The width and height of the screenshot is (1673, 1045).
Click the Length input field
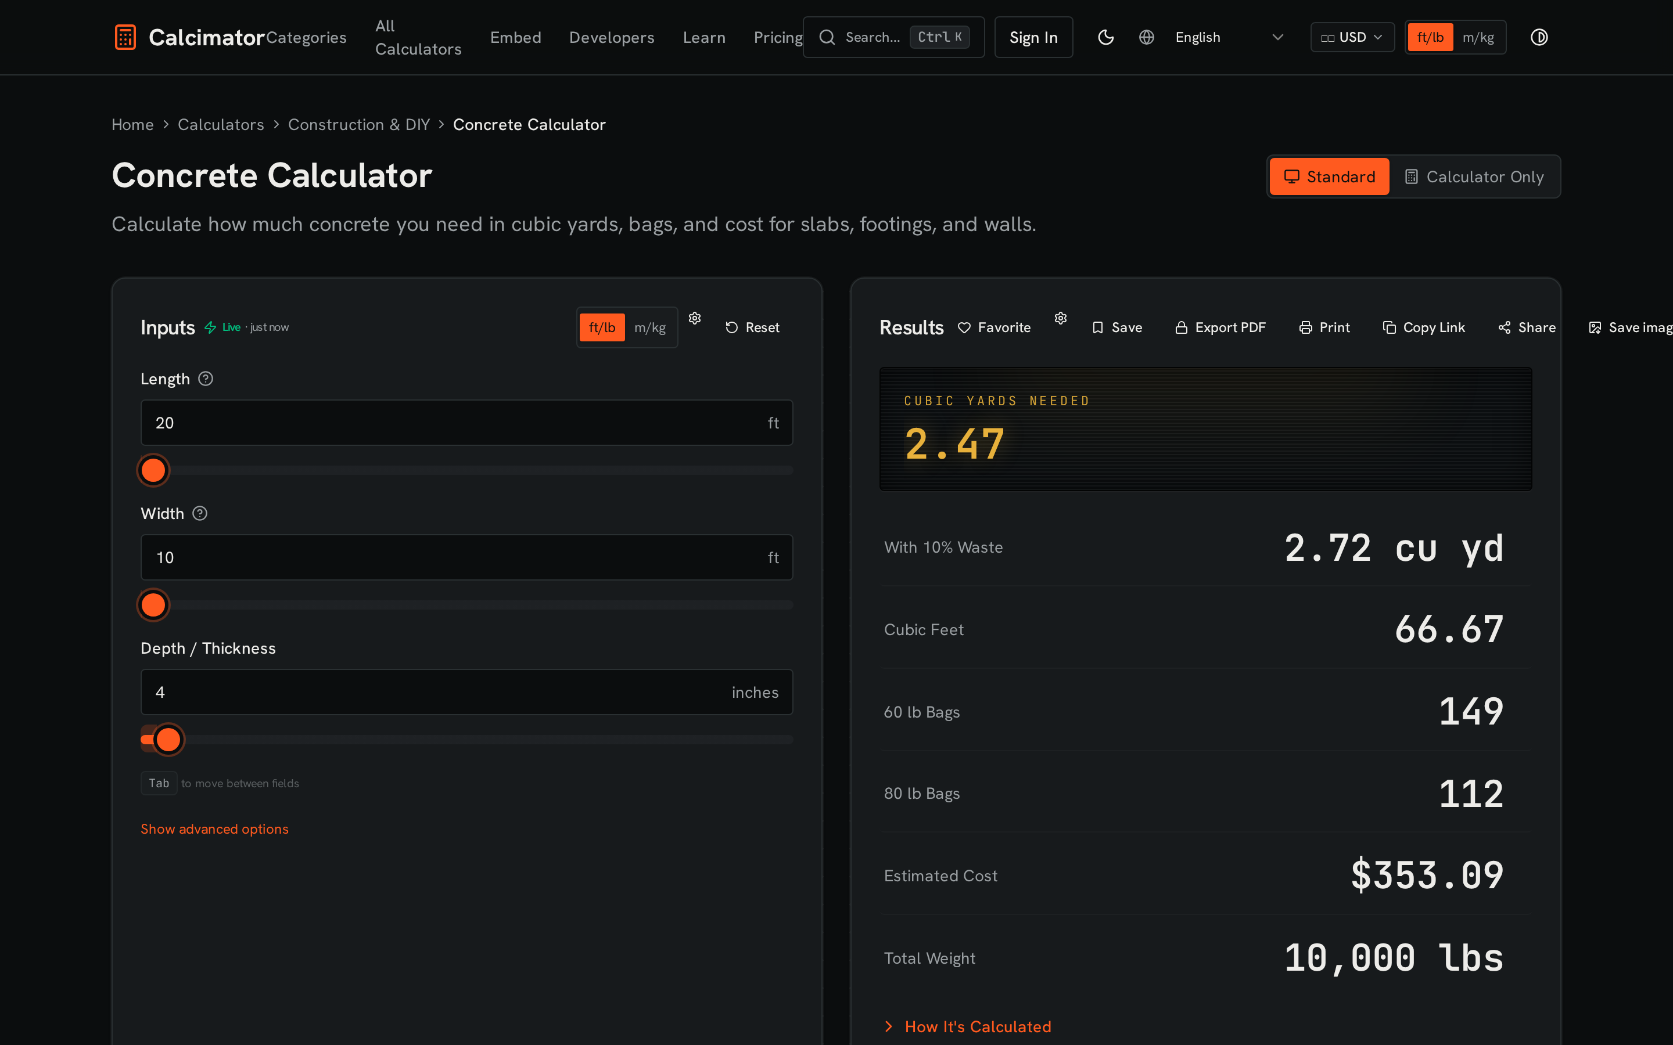466,422
